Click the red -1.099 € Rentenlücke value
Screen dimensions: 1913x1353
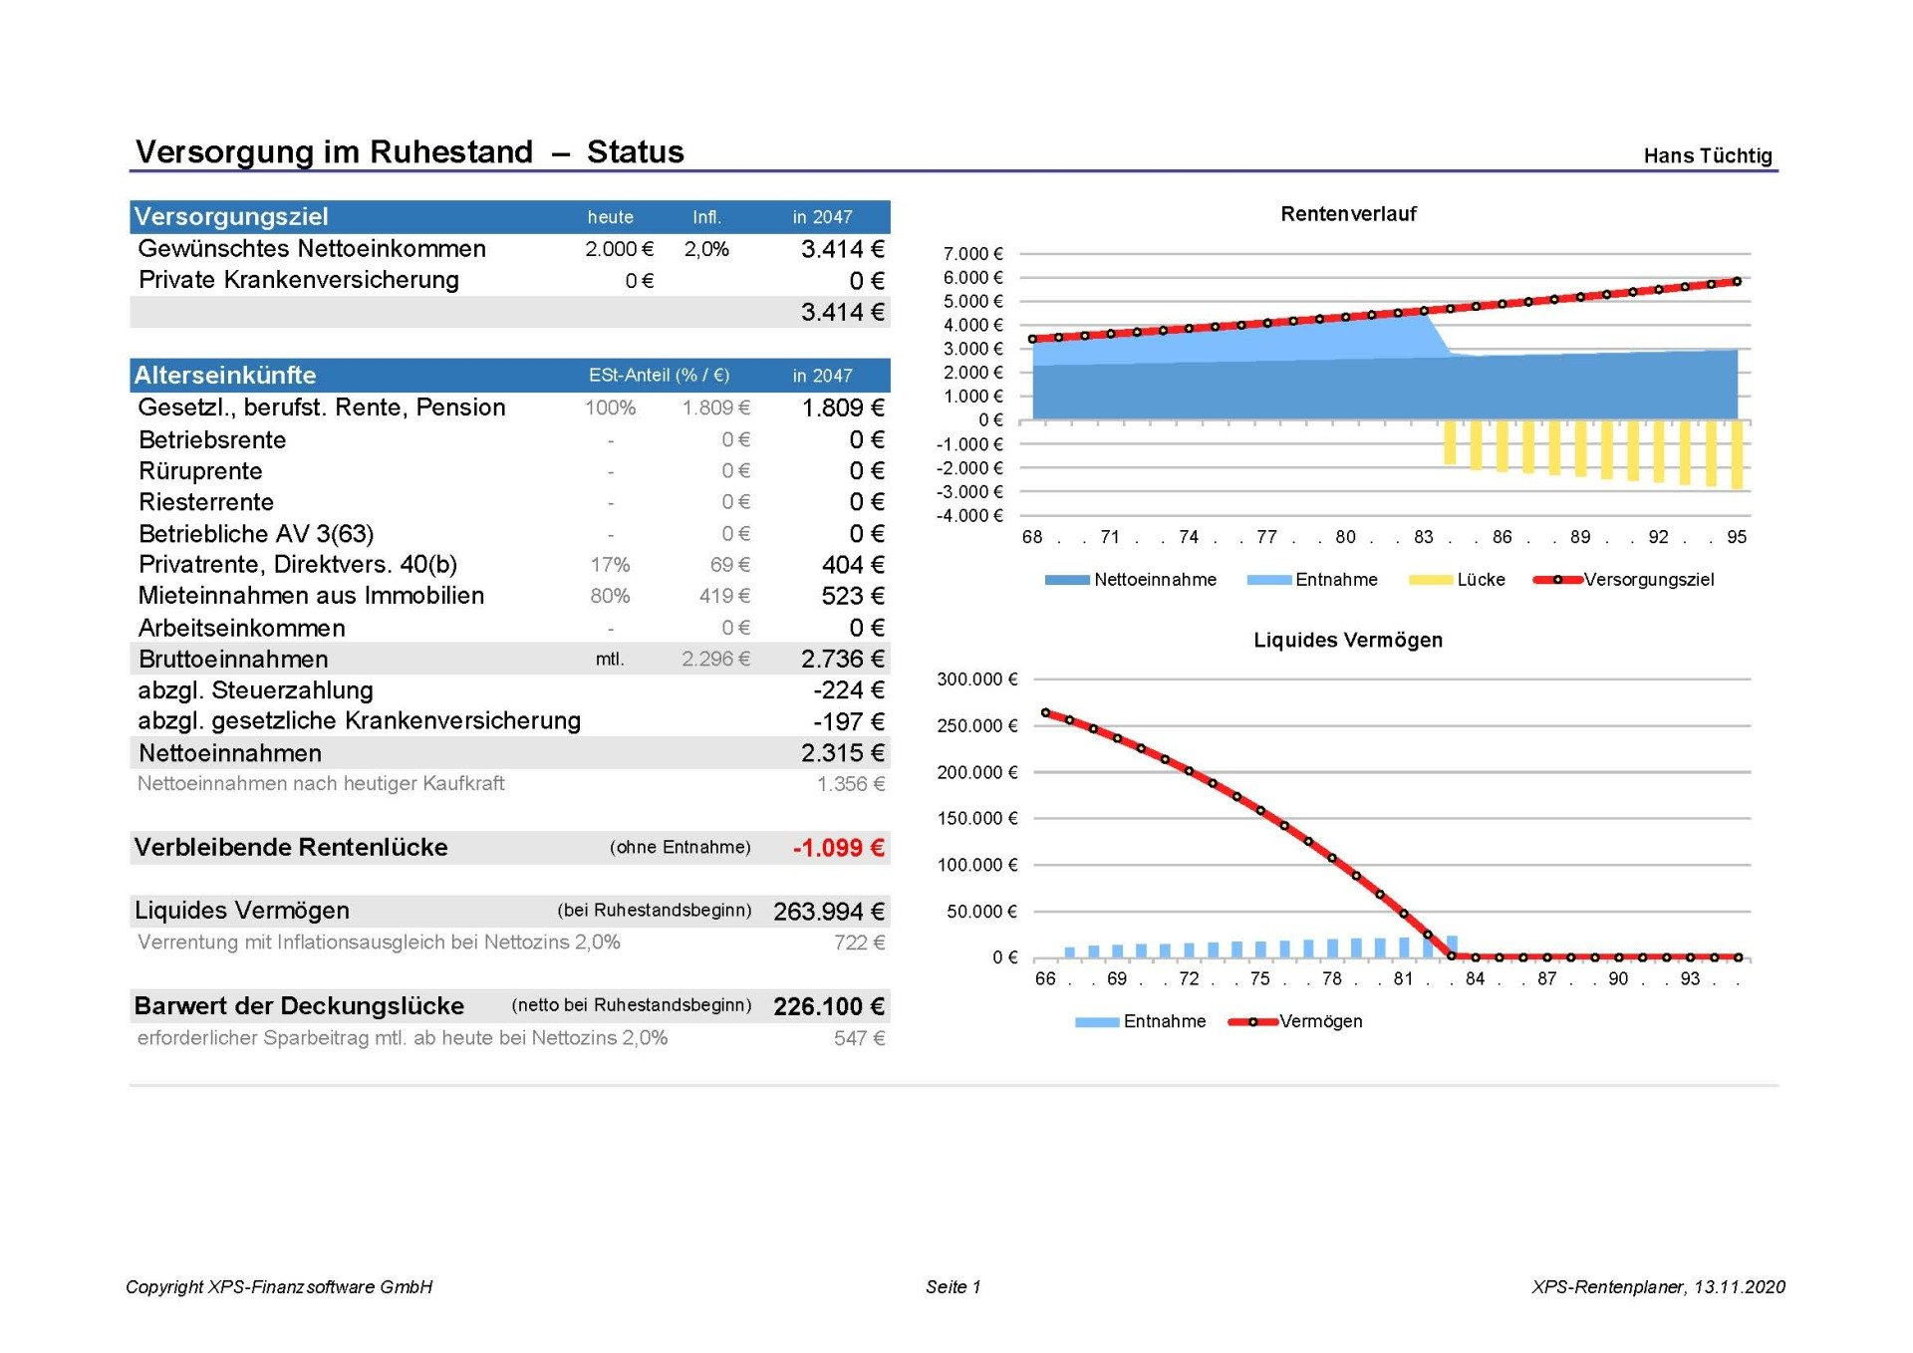838,848
